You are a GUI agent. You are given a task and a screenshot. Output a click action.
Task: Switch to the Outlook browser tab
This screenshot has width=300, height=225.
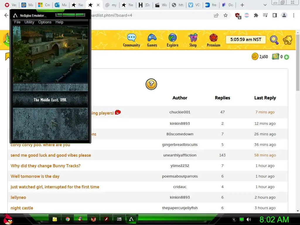(61, 5)
